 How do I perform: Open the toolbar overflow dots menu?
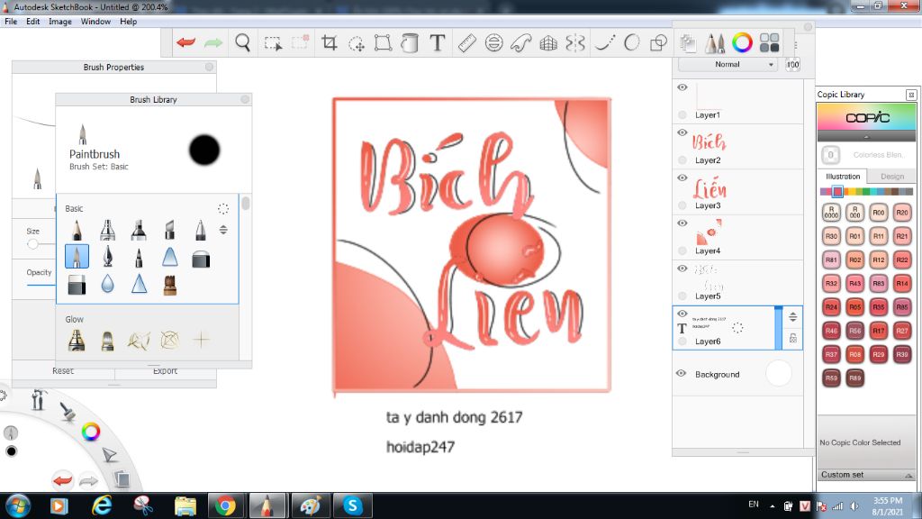pyautogui.click(x=796, y=45)
